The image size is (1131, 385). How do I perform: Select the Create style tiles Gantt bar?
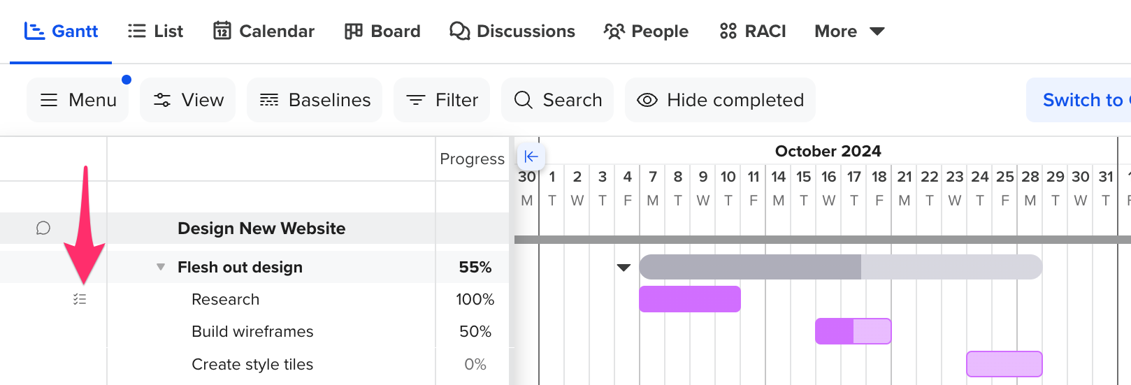tap(1004, 364)
